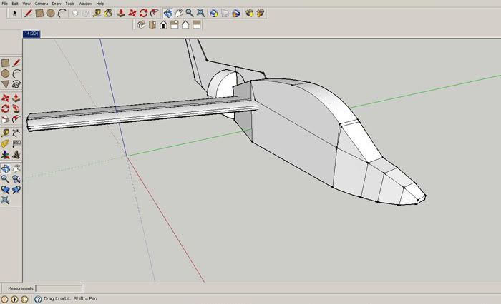Select the Text label tool
The width and height of the screenshot is (501, 304).
pyautogui.click(x=16, y=143)
